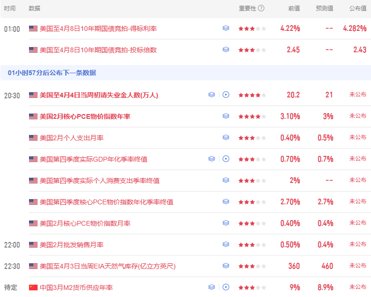This screenshot has width=371, height=297.
Task: Click the US flag beside 美国2月批发销售月率
Action: 33,245
